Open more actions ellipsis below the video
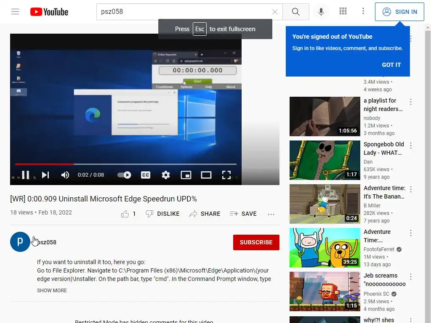431x323 pixels. (x=271, y=214)
